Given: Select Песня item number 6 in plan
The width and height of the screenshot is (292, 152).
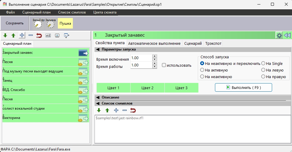Looking at the screenshot, I should (46, 99).
